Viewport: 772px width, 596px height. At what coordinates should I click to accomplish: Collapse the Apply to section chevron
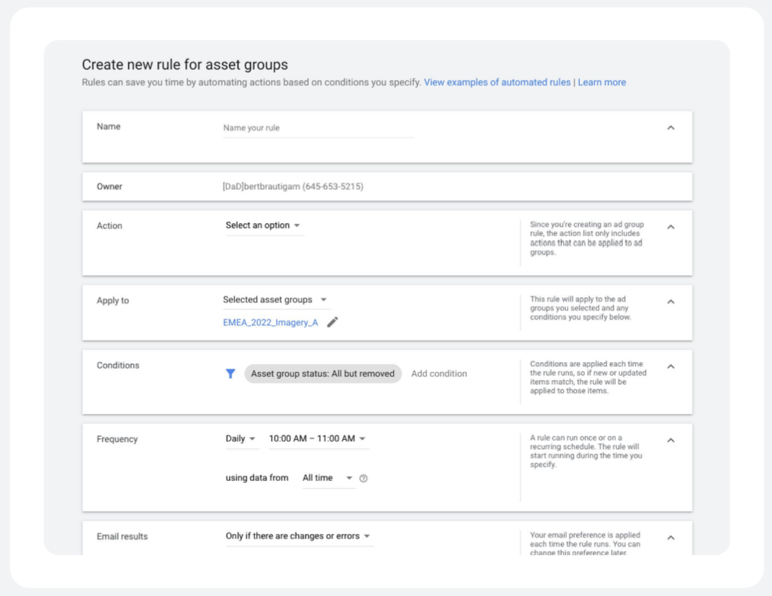point(670,302)
